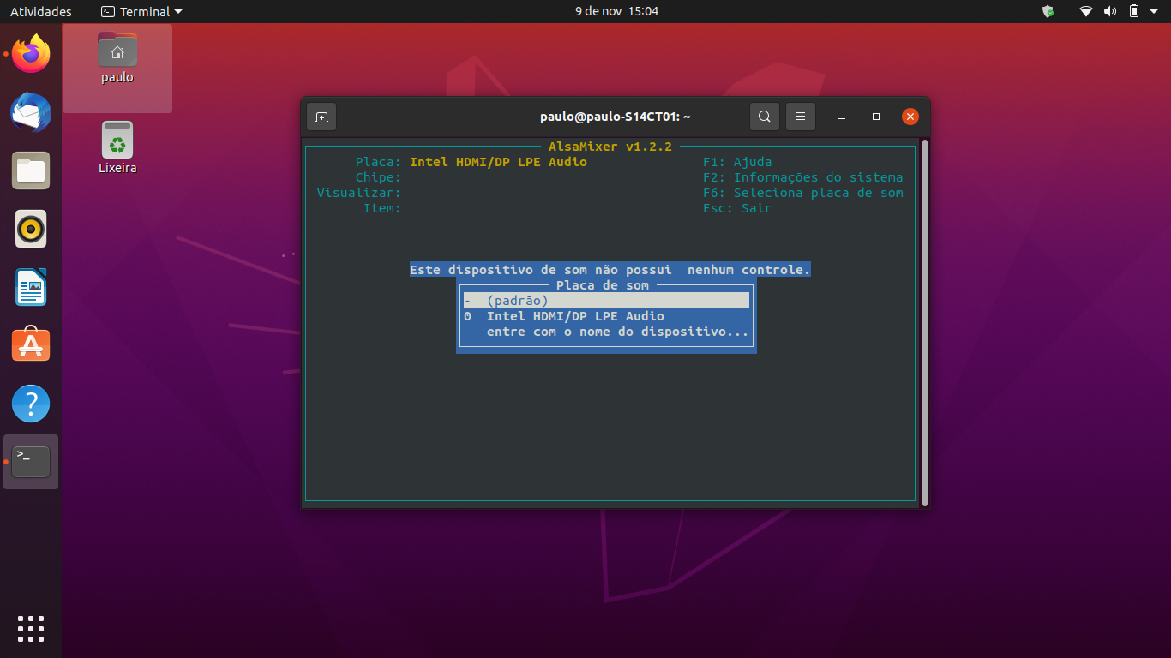Expand the system menu arrow
This screenshot has width=1171, height=658.
point(1154,12)
